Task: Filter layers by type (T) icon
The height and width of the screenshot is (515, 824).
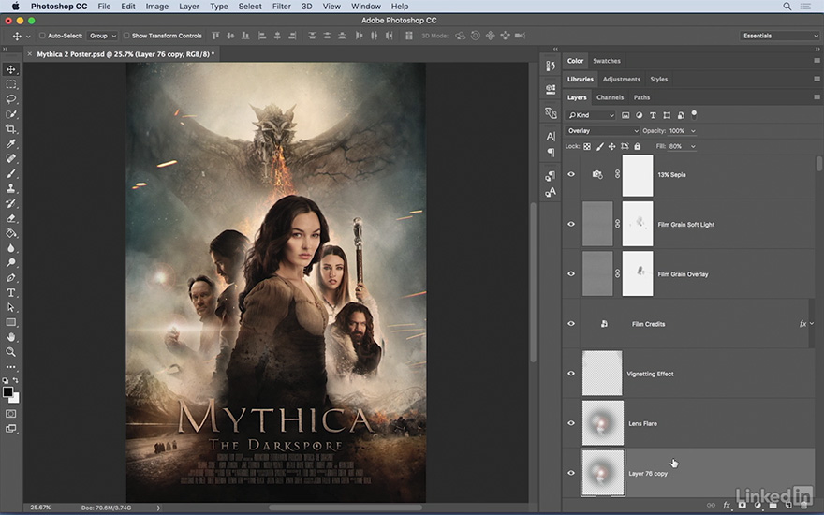Action: pos(653,115)
